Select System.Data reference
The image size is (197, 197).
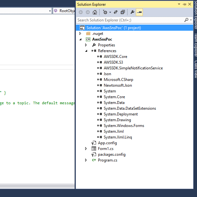click(114, 103)
